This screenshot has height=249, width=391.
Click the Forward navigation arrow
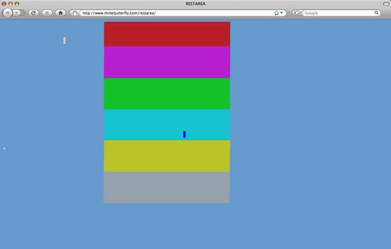pyautogui.click(x=17, y=12)
